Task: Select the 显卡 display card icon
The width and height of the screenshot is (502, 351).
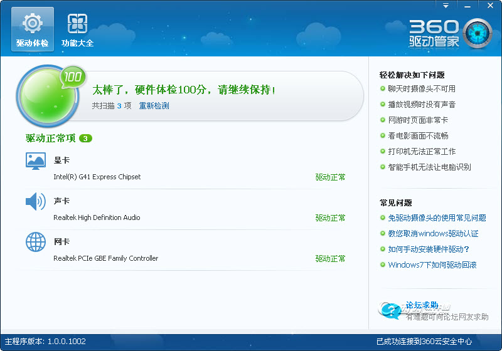Action: tap(36, 161)
